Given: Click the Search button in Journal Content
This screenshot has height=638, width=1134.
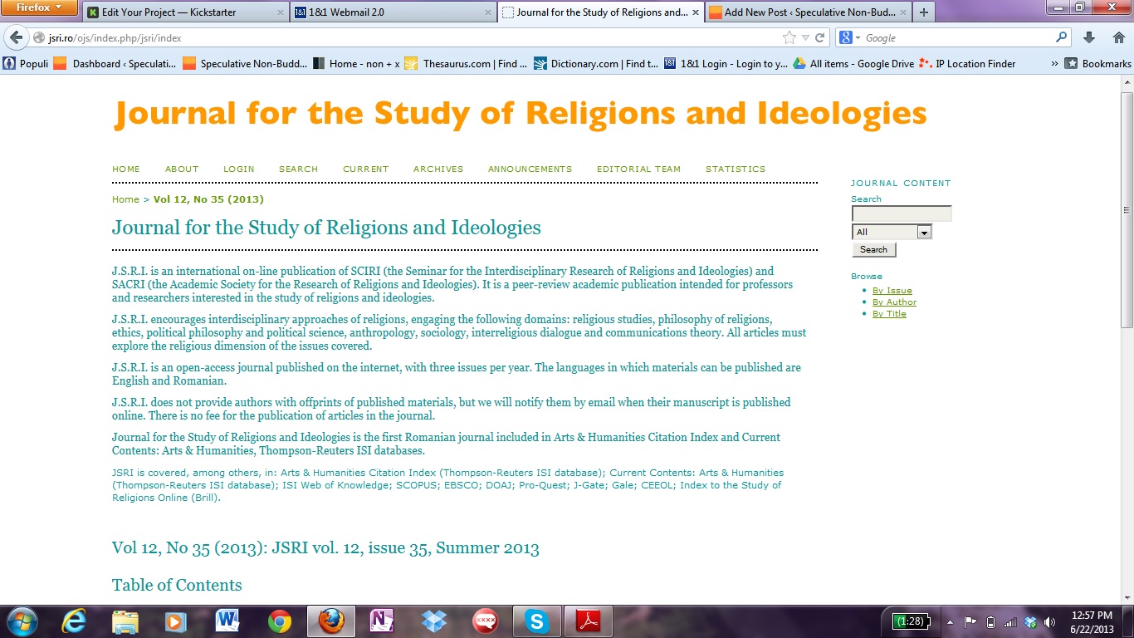Looking at the screenshot, I should (x=873, y=249).
